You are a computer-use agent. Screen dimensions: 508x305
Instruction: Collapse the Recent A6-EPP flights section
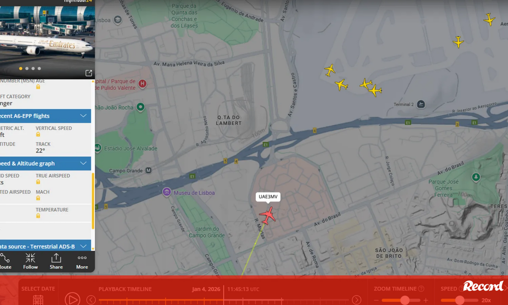point(83,116)
